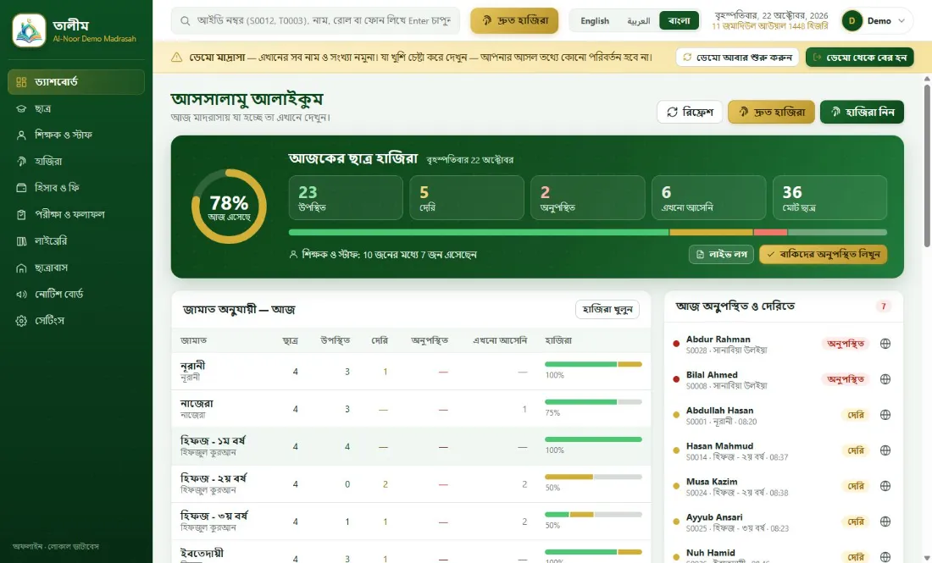Click হিফজ - ২য় বর্ষ progress bar
The height and width of the screenshot is (563, 932).
(593, 477)
